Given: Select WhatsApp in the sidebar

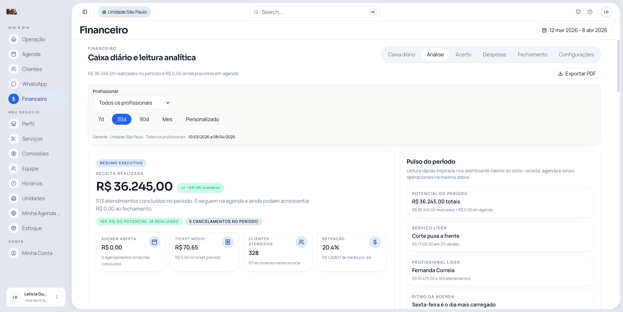Looking at the screenshot, I should coord(34,84).
